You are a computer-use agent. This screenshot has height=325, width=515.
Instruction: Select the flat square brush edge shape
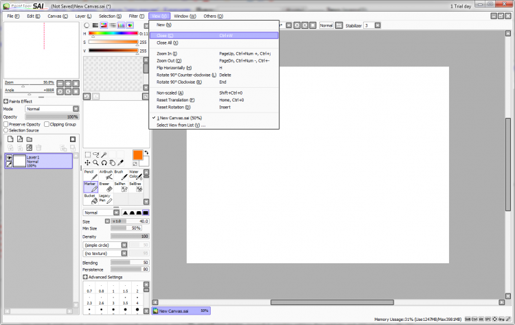tap(146, 213)
